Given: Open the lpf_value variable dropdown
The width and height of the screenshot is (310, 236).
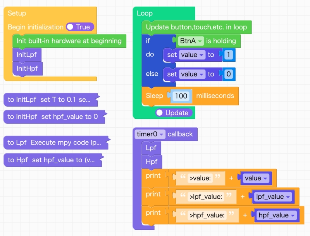Looking at the screenshot, I should tap(273, 197).
